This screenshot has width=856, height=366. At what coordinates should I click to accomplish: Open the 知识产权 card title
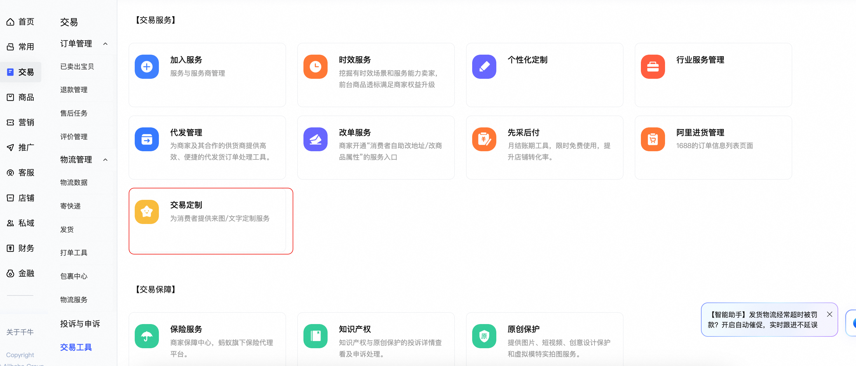tap(355, 329)
